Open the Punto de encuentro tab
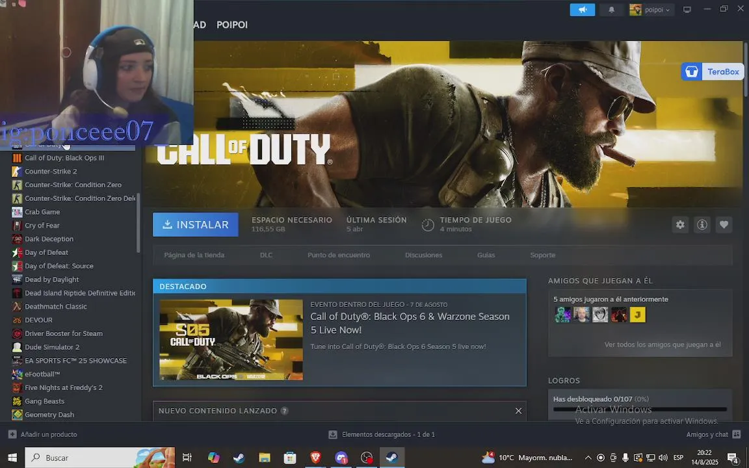The width and height of the screenshot is (749, 468). point(339,255)
